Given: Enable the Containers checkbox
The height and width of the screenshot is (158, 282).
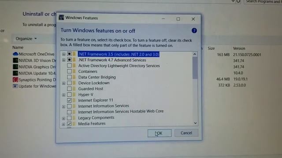Looking at the screenshot, I should (69, 71).
